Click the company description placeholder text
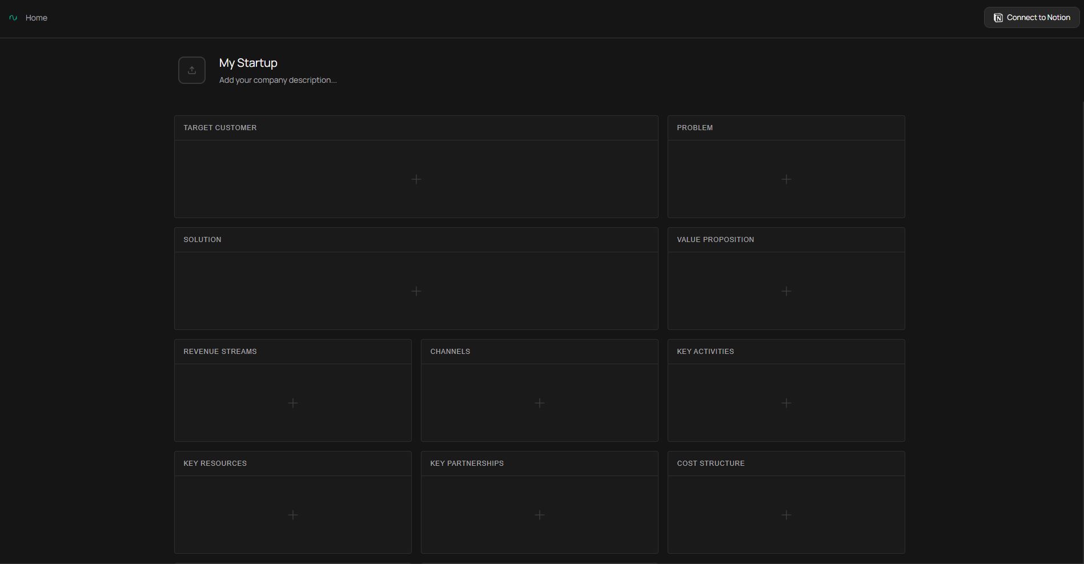Viewport: 1084px width, 564px height. (278, 80)
